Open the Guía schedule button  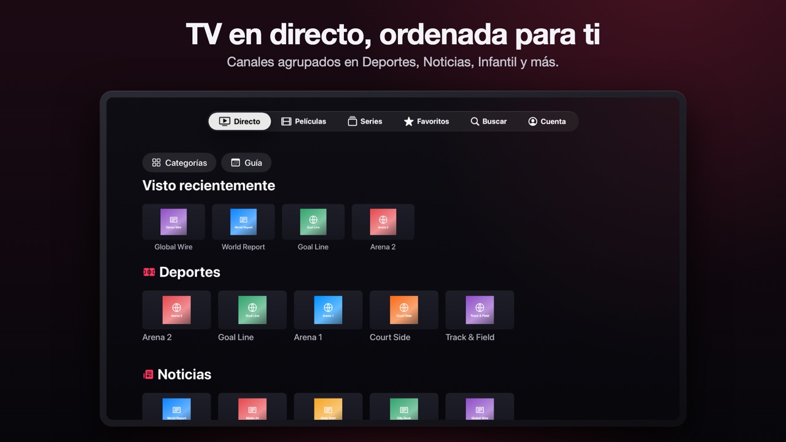tap(246, 163)
